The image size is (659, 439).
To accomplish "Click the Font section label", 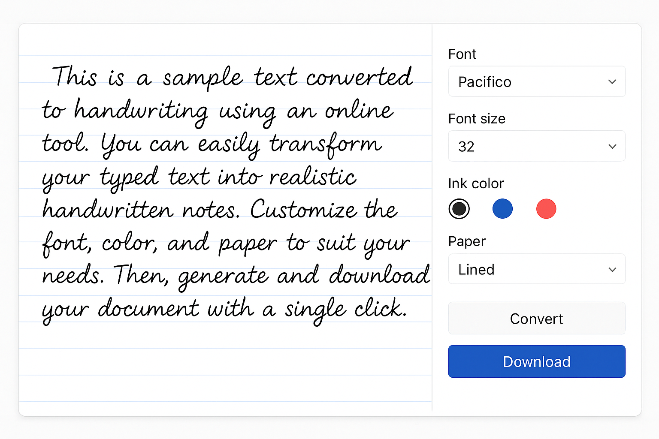I will (462, 54).
